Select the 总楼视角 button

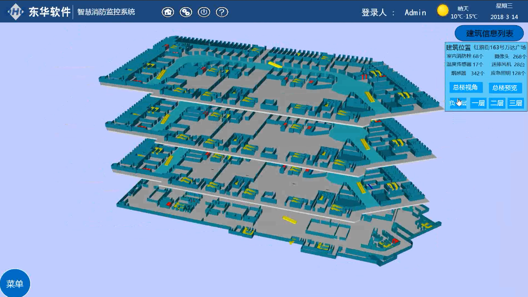point(466,88)
